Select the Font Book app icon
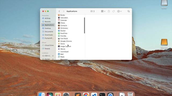The height and width of the screenshot is (96, 172). [x=59, y=38]
